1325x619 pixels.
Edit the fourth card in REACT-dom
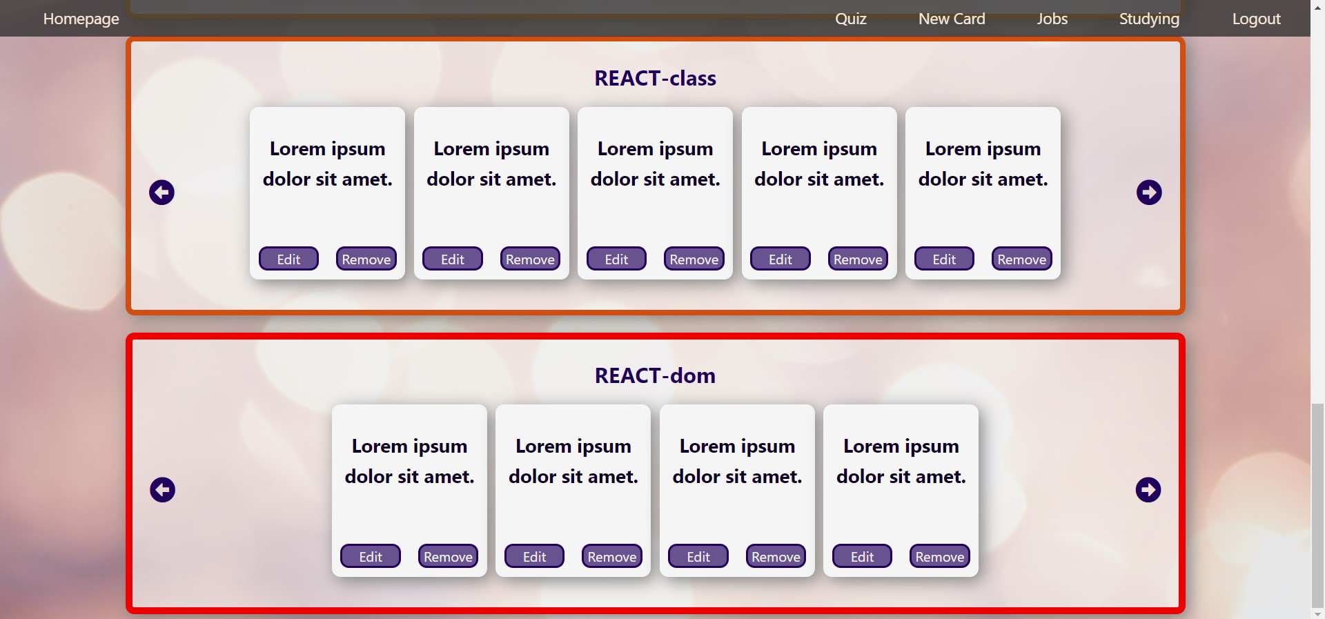(862, 556)
